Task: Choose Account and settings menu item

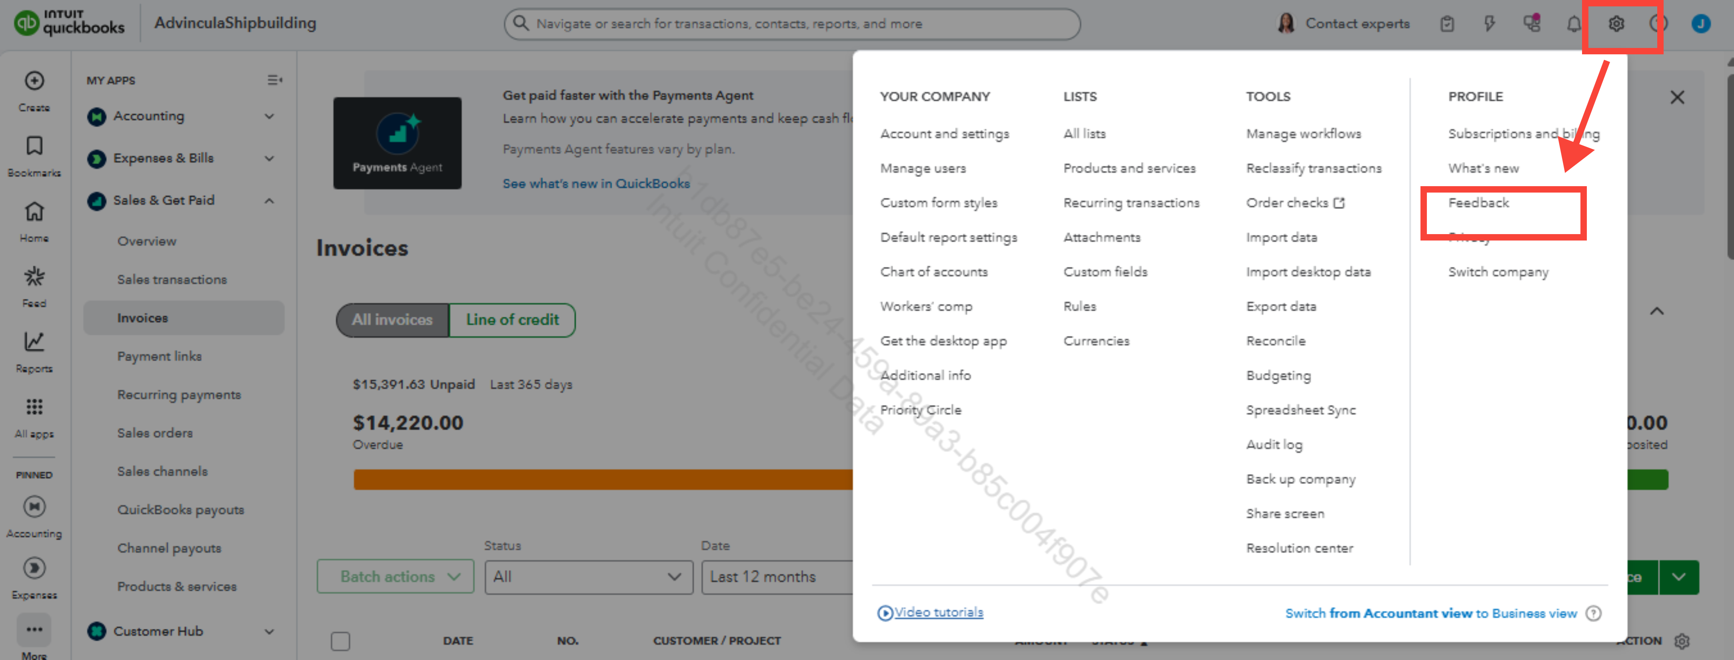Action: (x=944, y=134)
